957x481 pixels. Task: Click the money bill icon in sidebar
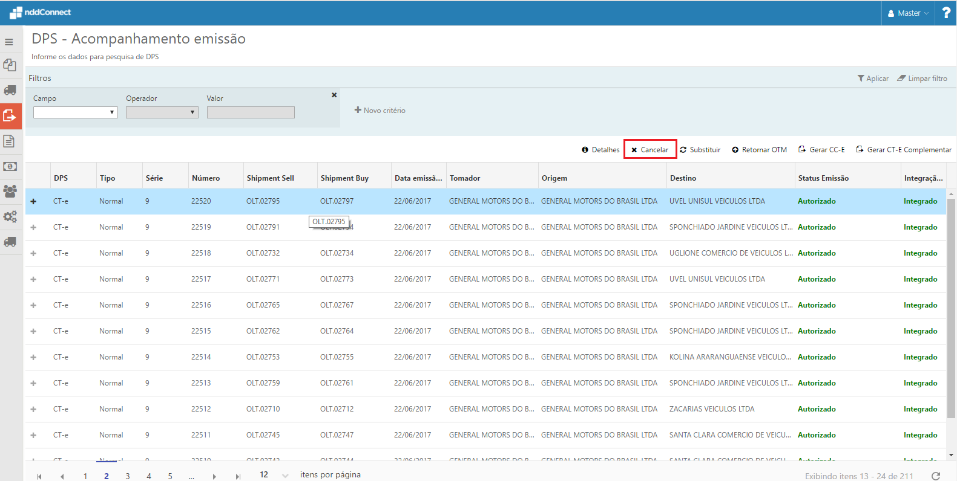point(10,166)
